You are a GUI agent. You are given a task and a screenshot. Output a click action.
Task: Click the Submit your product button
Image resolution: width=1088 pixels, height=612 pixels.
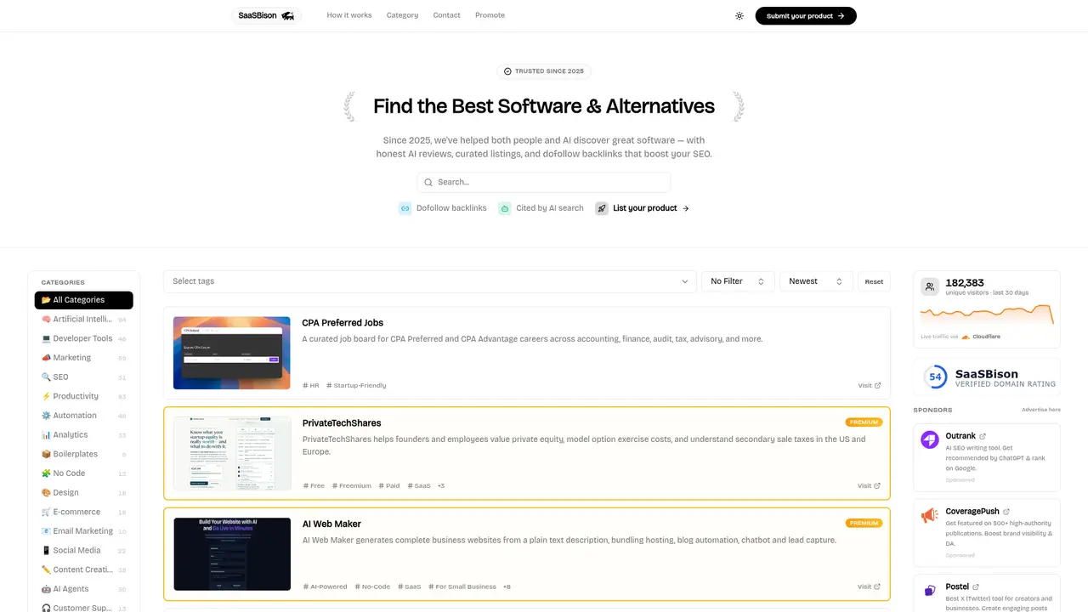coord(806,16)
